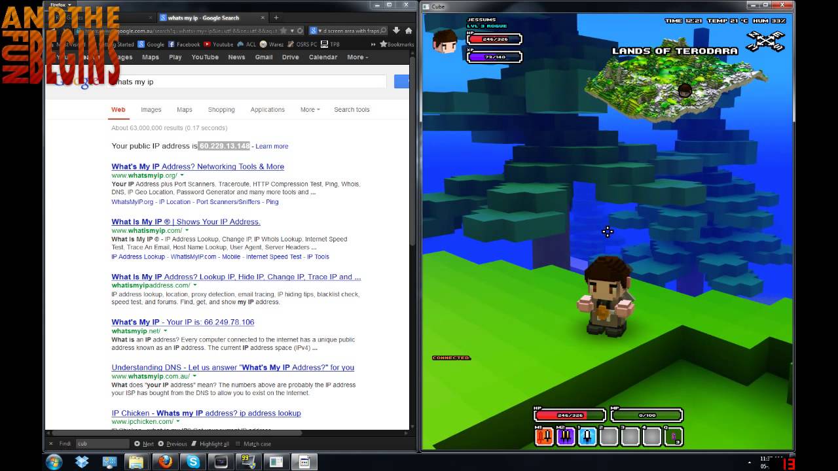This screenshot has width=838, height=471.
Task: Close the Firefox find bar
Action: [x=51, y=444]
